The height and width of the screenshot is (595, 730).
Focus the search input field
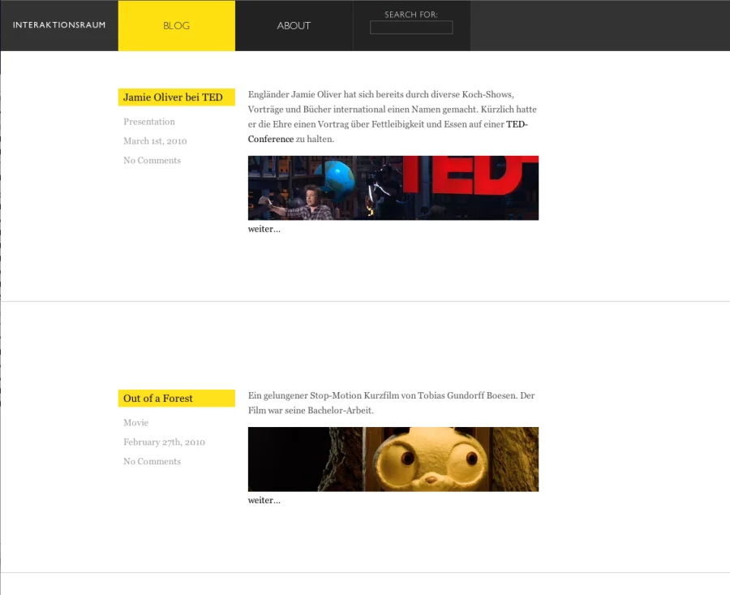coord(410,28)
